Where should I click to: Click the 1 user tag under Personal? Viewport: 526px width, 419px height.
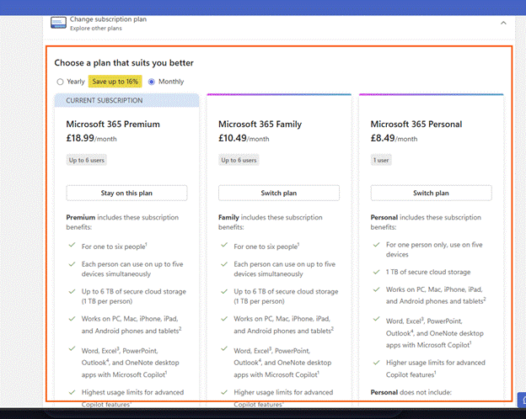[381, 160]
